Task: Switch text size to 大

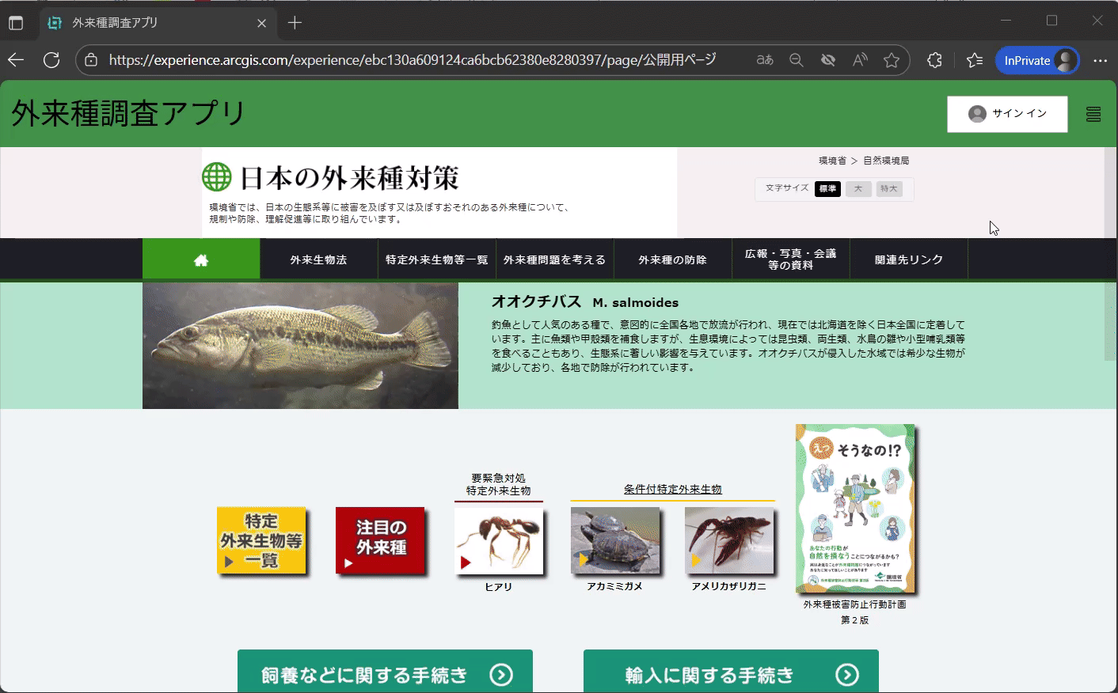Action: [858, 189]
